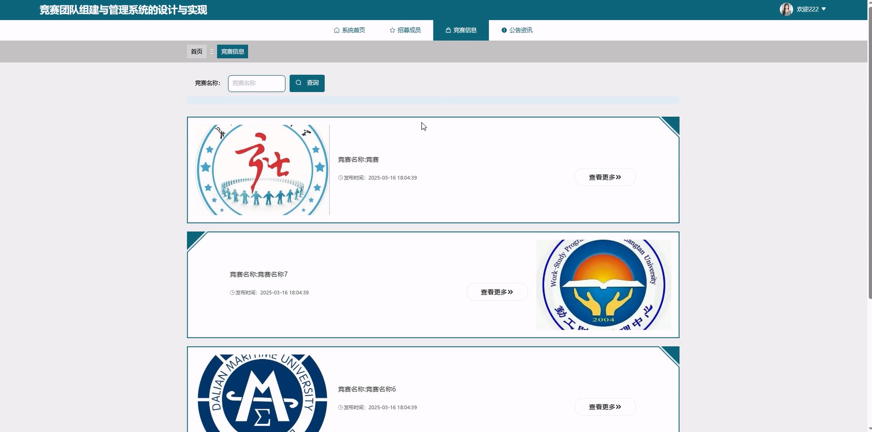Image resolution: width=872 pixels, height=432 pixels.
Task: Click the bag icon beside 竞赛信息
Action: [448, 30]
